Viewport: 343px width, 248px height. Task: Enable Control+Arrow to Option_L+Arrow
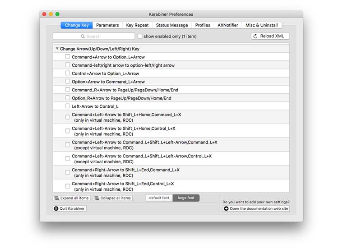68,73
